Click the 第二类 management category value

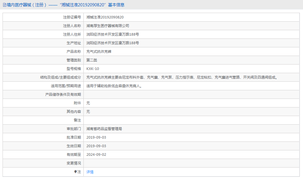coord(92,60)
